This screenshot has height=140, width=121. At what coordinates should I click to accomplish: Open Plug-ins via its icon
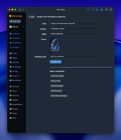pyautogui.click(x=11, y=76)
